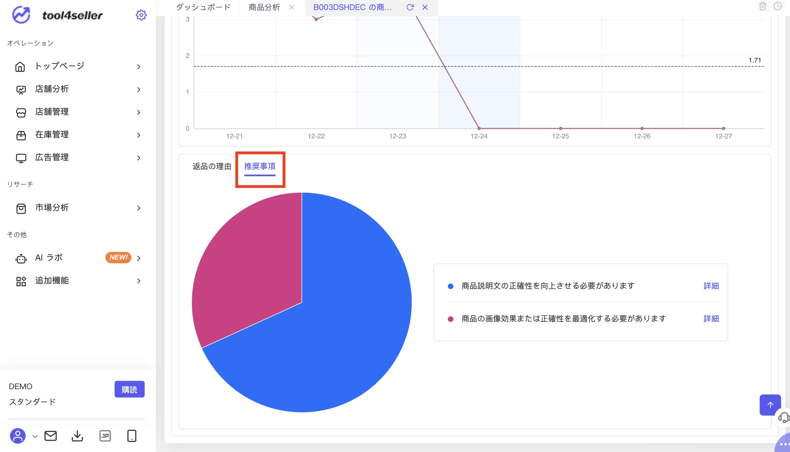Open the download center icon
Image resolution: width=790 pixels, height=452 pixels.
pos(77,436)
